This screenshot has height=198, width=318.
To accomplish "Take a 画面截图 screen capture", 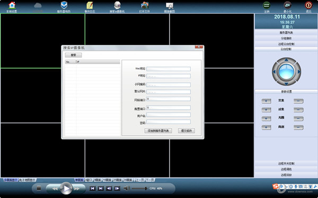I will (x=170, y=5).
